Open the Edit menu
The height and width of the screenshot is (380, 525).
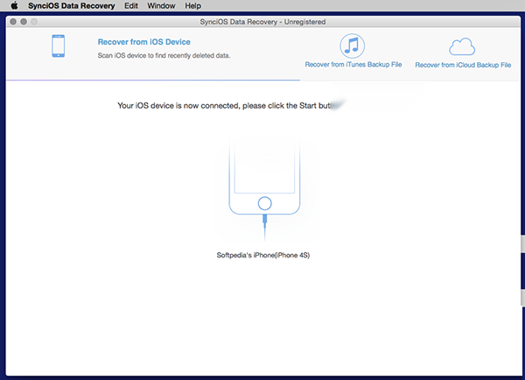pyautogui.click(x=131, y=6)
